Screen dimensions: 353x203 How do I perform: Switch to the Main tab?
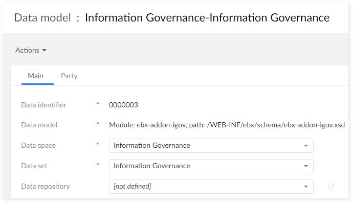(x=36, y=76)
